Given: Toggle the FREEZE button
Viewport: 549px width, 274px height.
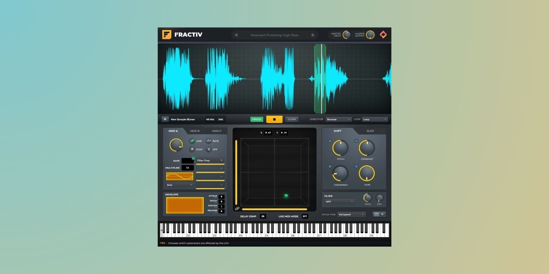Looking at the screenshot, I should click(257, 119).
